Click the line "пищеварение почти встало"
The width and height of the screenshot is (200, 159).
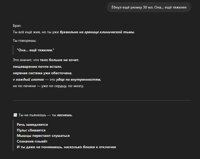[x=37, y=66]
